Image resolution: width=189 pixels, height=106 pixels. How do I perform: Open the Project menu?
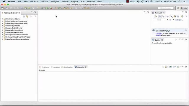(x=74, y=1)
